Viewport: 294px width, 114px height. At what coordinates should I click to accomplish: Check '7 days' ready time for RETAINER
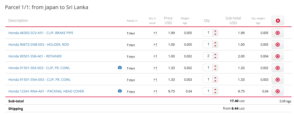(131, 57)
